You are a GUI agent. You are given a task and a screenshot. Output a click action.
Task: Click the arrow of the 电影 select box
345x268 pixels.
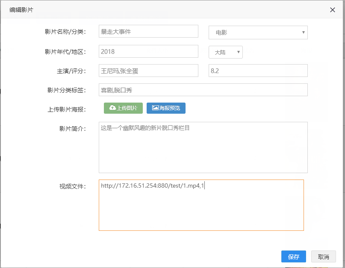304,32
